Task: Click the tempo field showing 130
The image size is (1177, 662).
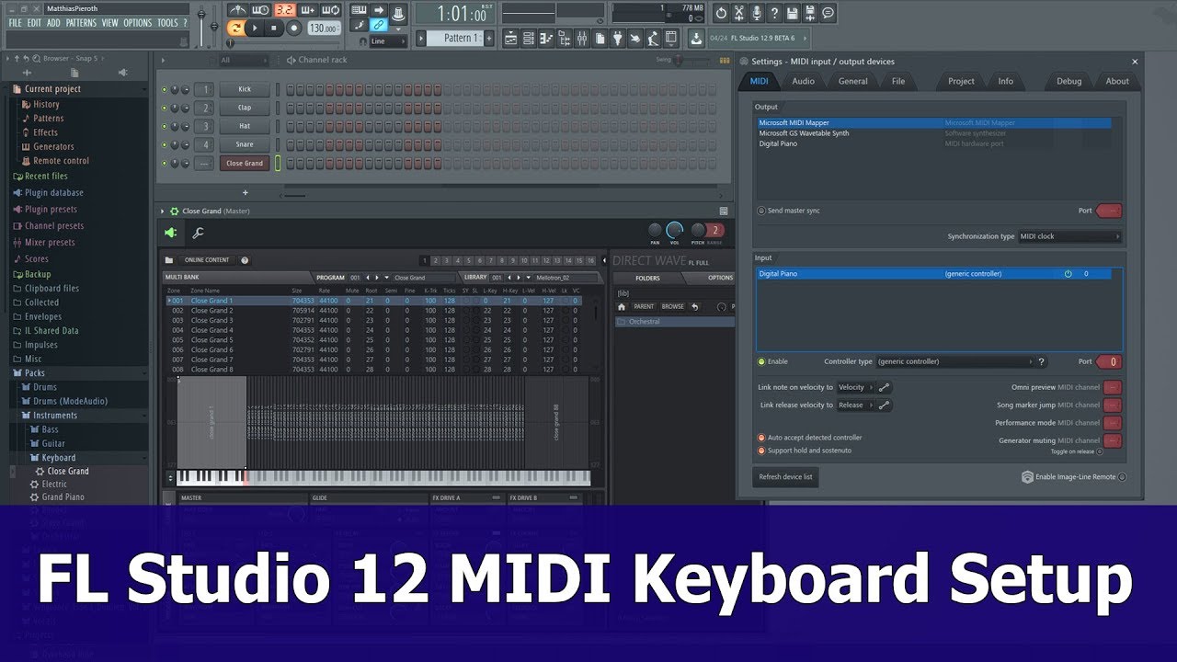Action: [324, 29]
